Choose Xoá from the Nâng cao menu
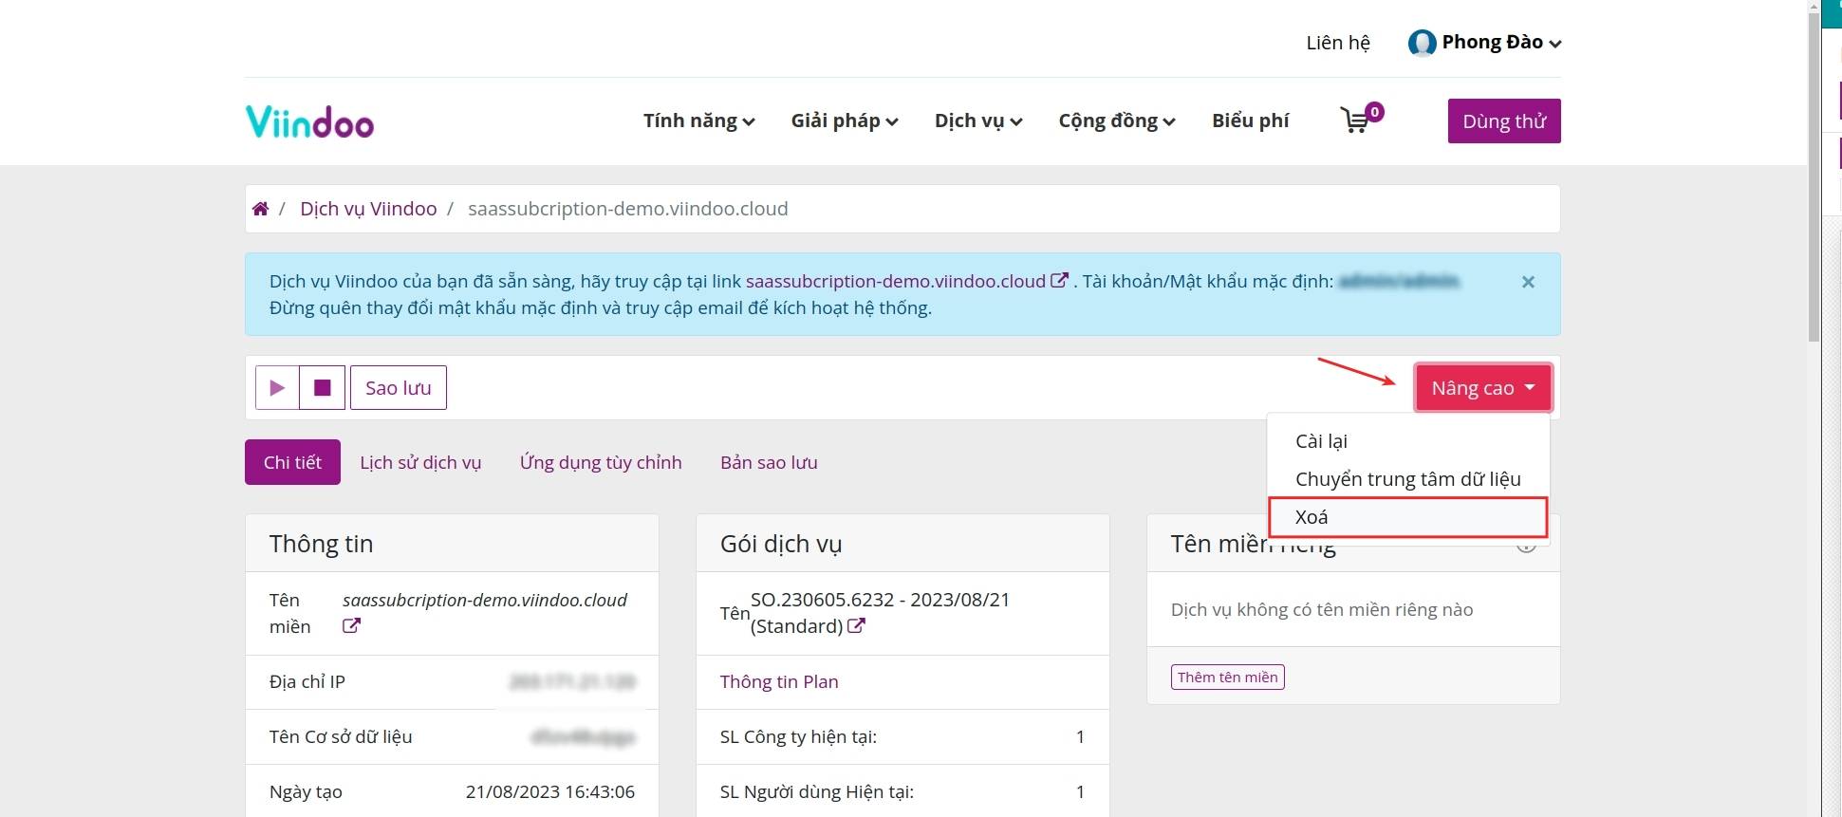The image size is (1842, 817). click(x=1408, y=517)
